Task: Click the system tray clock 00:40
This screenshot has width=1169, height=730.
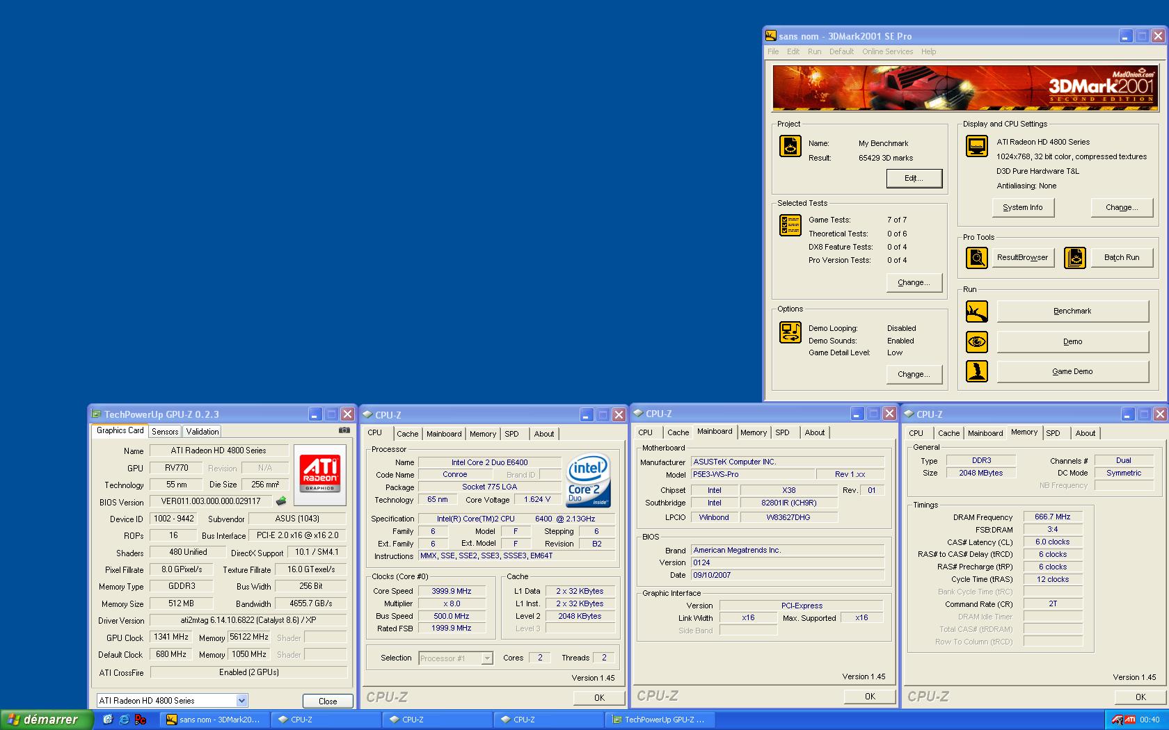Action: [x=1150, y=720]
